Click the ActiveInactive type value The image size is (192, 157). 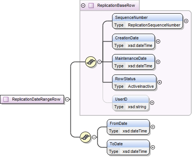click(141, 86)
